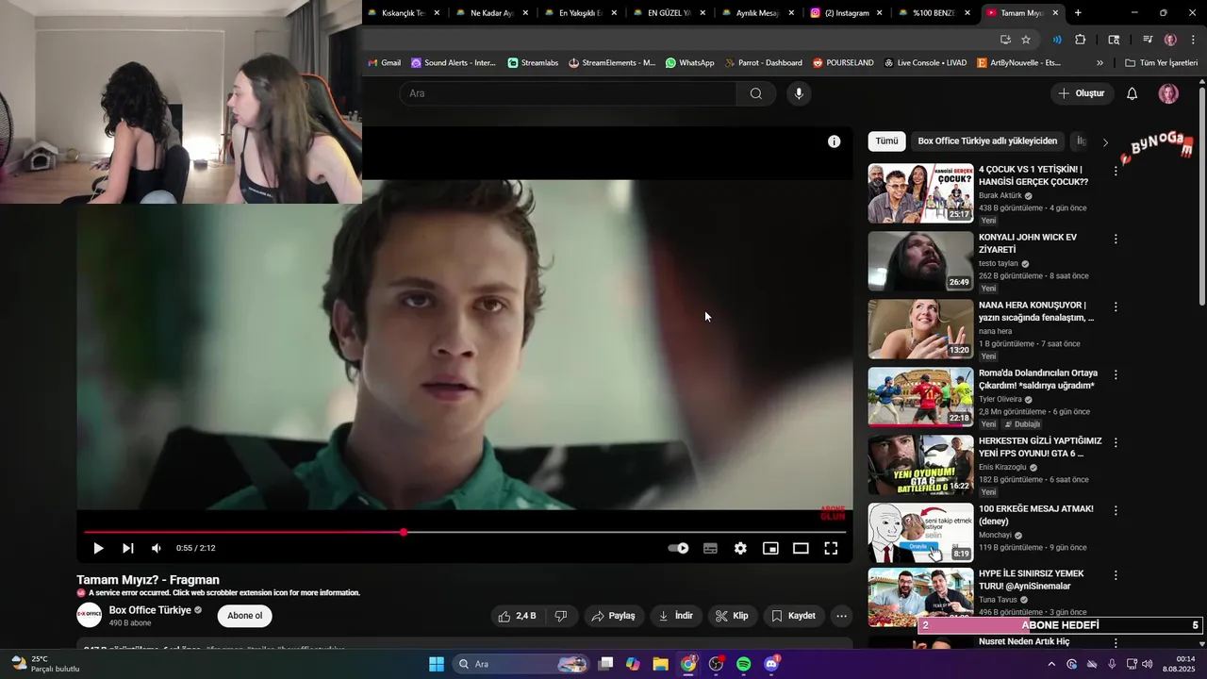Screen dimensions: 1207x679
Task: Open Box Office Türkiye channel link
Action: [x=150, y=610]
